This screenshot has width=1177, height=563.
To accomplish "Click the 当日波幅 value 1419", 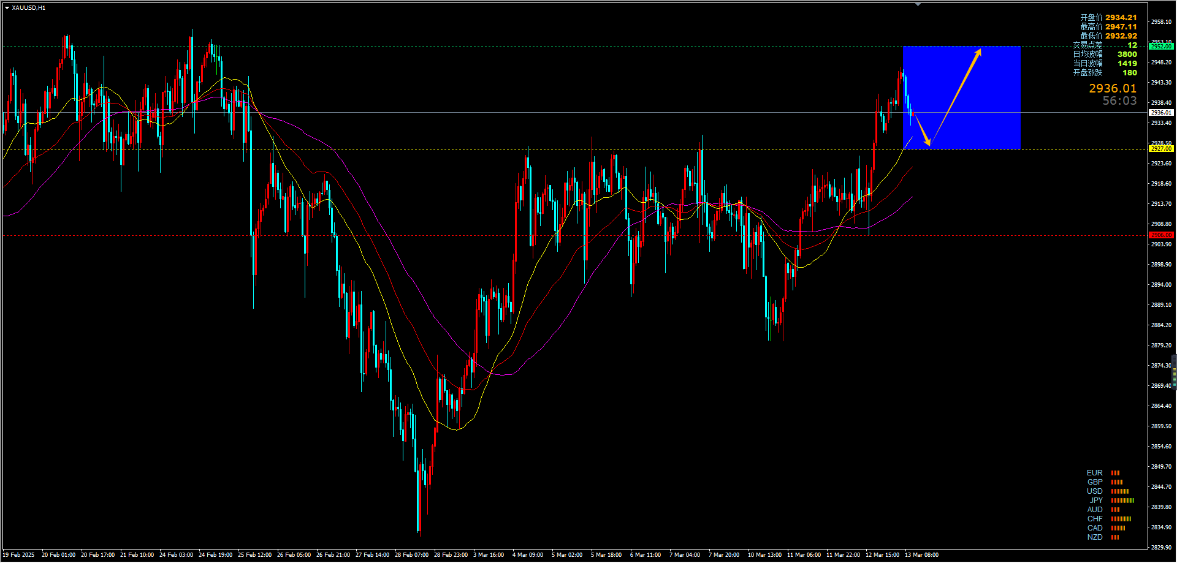I will (1127, 64).
